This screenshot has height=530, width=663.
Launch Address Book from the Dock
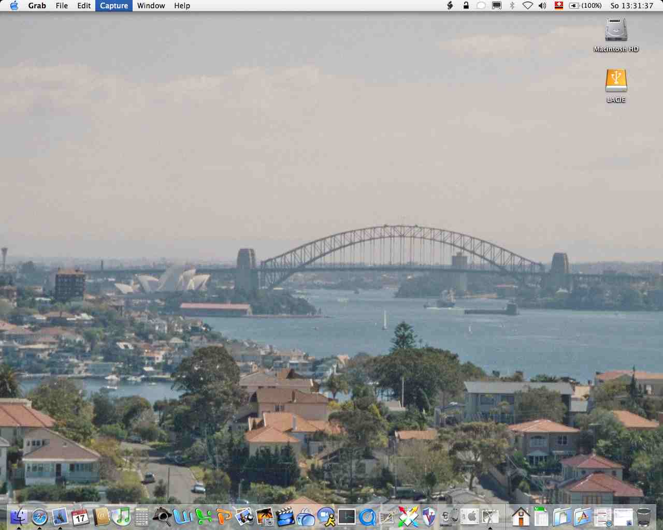(101, 517)
